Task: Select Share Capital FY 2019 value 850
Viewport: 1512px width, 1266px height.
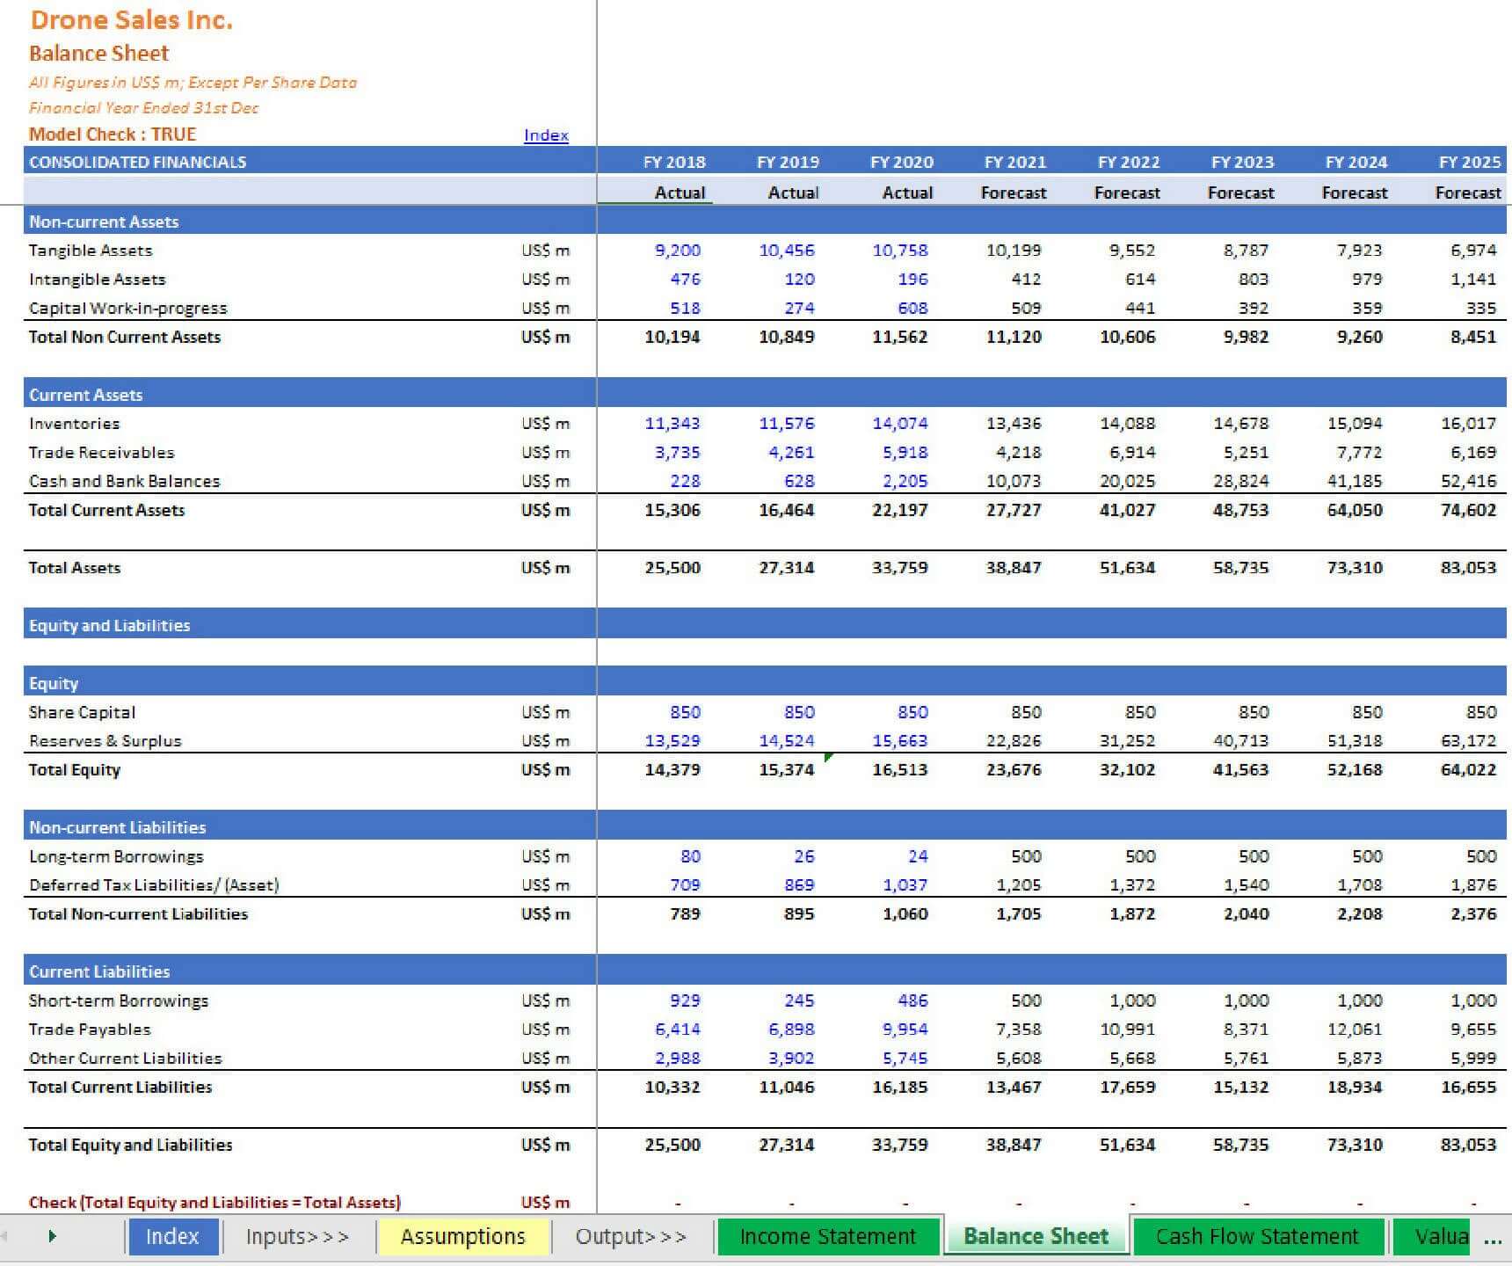Action: (799, 712)
